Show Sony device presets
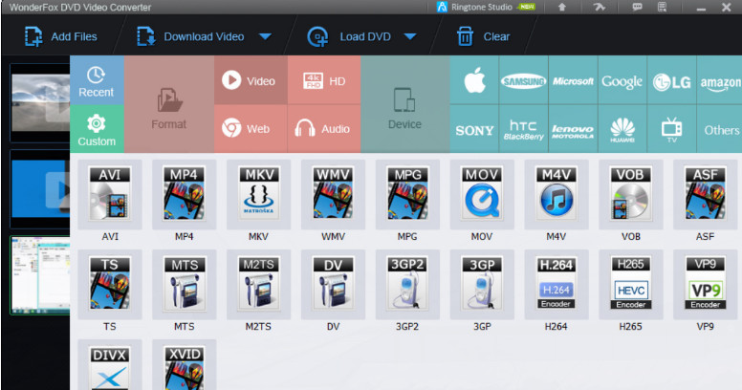The width and height of the screenshot is (742, 390). pyautogui.click(x=474, y=129)
